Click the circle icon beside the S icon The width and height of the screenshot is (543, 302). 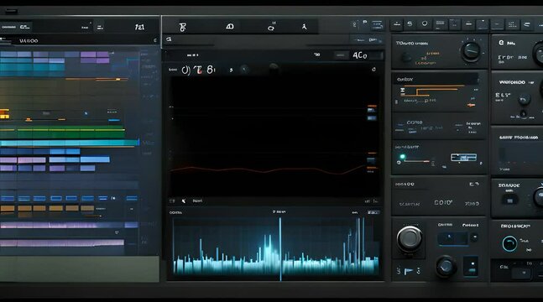[425, 23]
